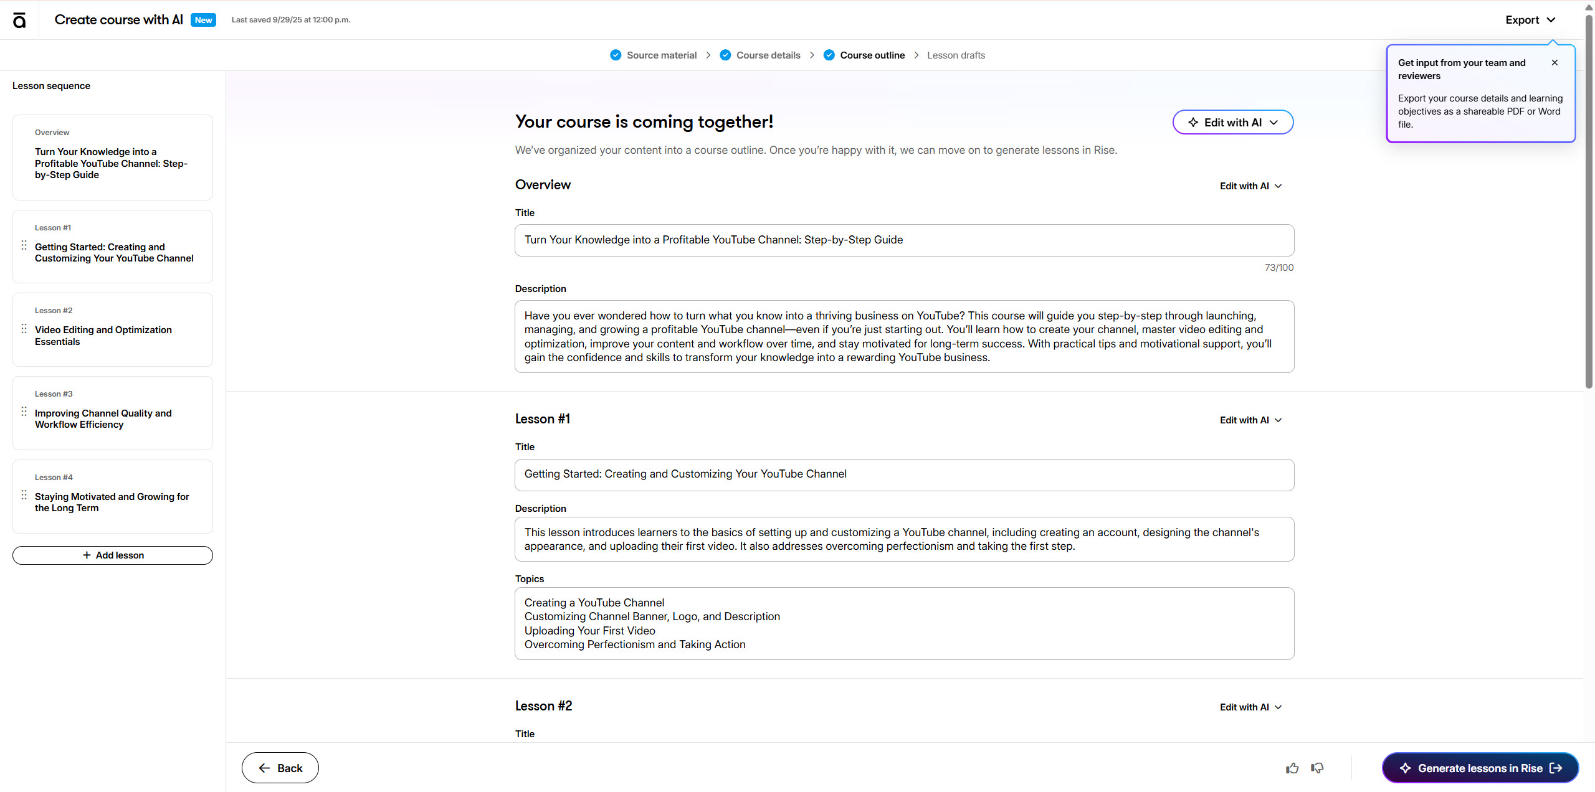The image size is (1595, 792).
Task: Open Lesson #1 Edit with AI menu
Action: point(1250,420)
